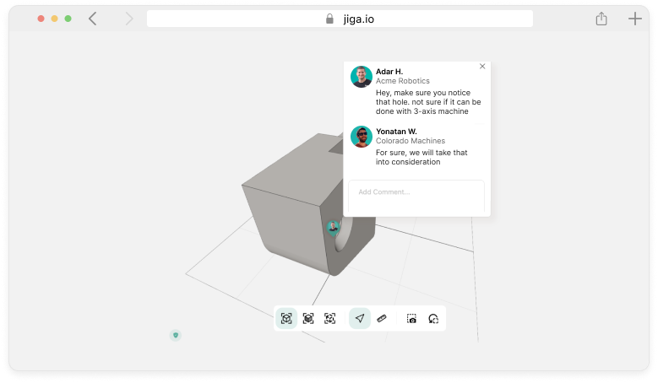The height and width of the screenshot is (383, 658).
Task: Click the Yonatan W. commenter name
Action: 396,131
